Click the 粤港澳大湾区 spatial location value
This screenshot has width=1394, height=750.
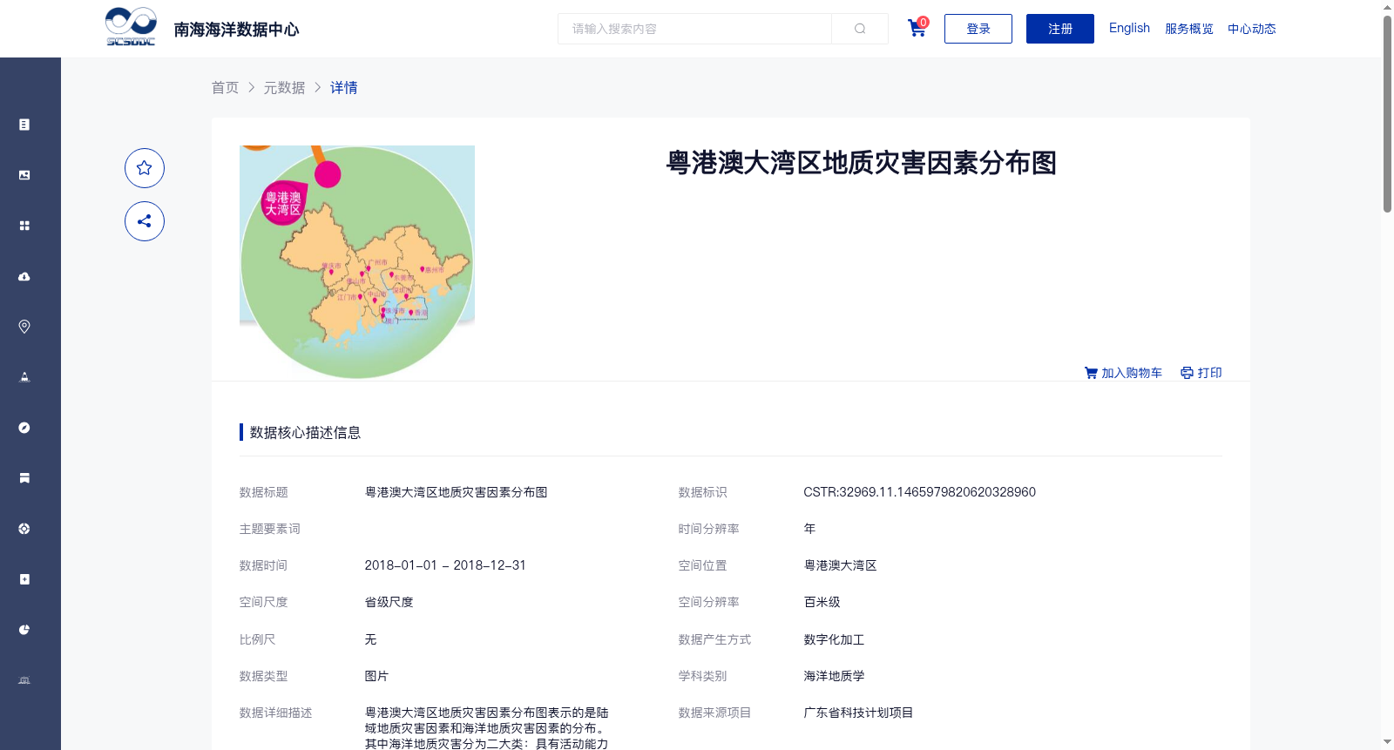[x=840, y=565]
